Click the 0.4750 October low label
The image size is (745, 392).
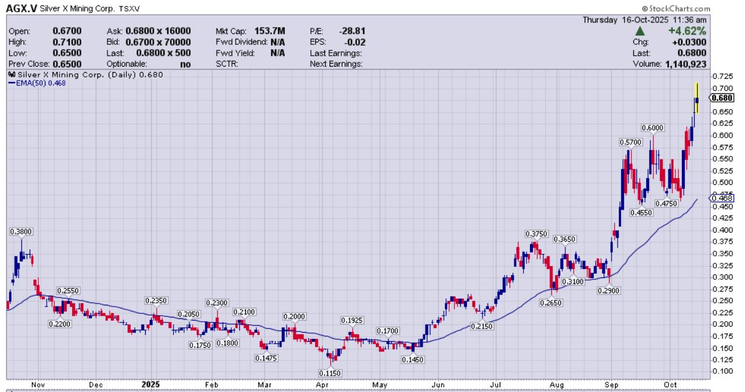coord(668,203)
